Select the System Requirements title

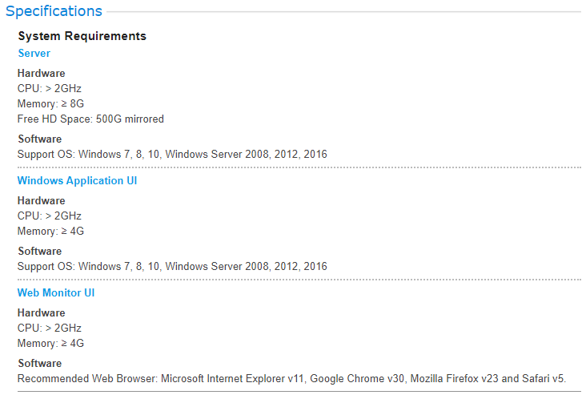[82, 36]
